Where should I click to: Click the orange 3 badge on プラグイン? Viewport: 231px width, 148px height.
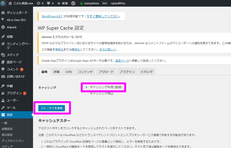point(25,93)
